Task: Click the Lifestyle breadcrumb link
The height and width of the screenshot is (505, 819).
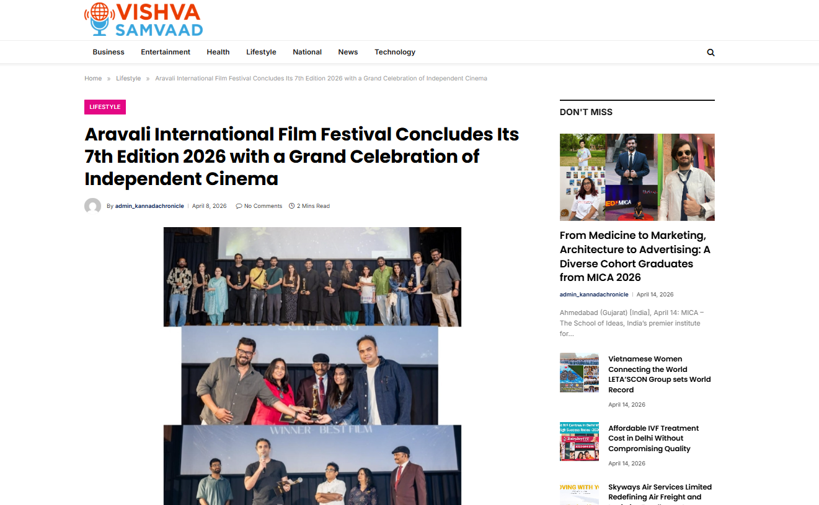Action: click(x=128, y=79)
